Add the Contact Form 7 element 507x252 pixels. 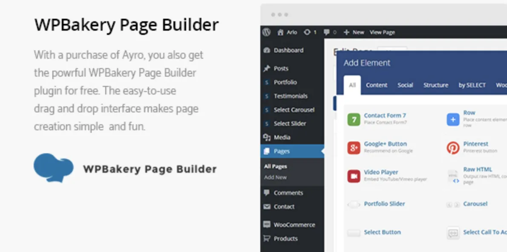click(385, 115)
